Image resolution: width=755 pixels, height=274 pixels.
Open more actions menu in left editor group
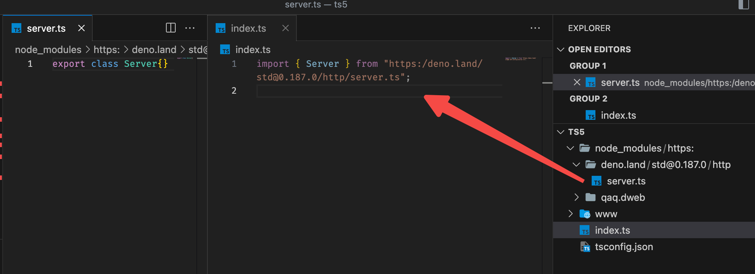pos(190,28)
